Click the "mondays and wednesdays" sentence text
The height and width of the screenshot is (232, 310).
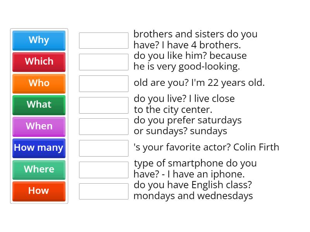tap(193, 196)
